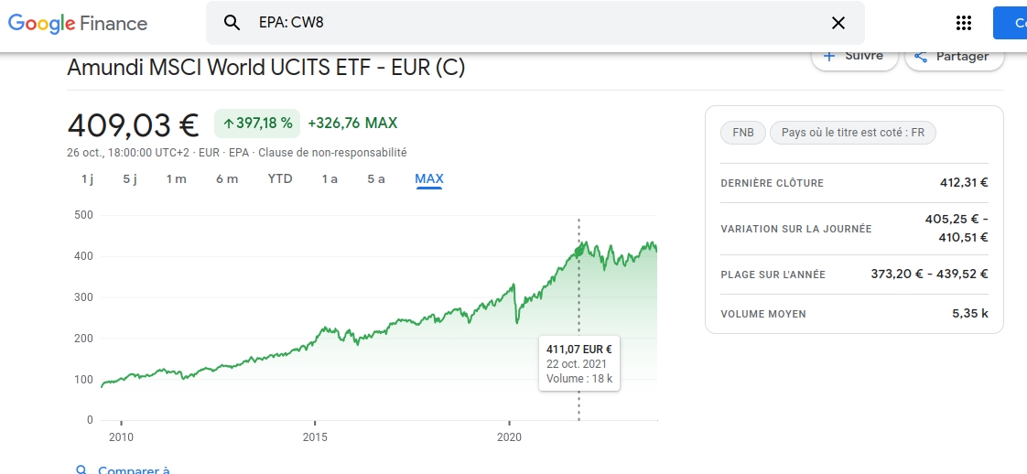Viewport: 1027px width, 474px height.
Task: Click the search field containing EPA: CW8
Action: 531,23
